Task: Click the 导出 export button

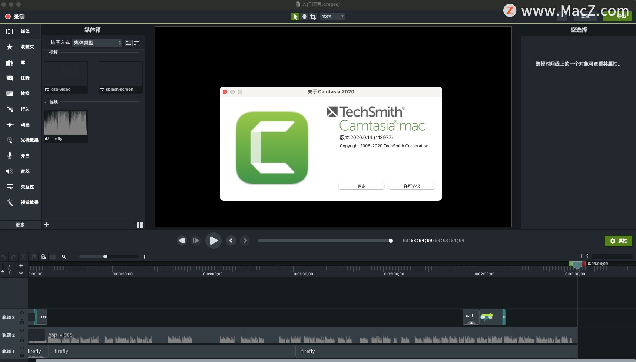Action: (x=618, y=16)
